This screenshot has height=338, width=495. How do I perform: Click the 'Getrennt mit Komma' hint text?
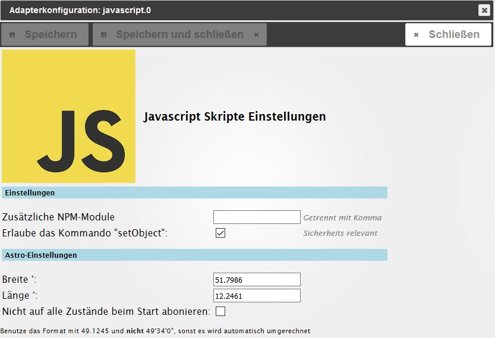(342, 217)
